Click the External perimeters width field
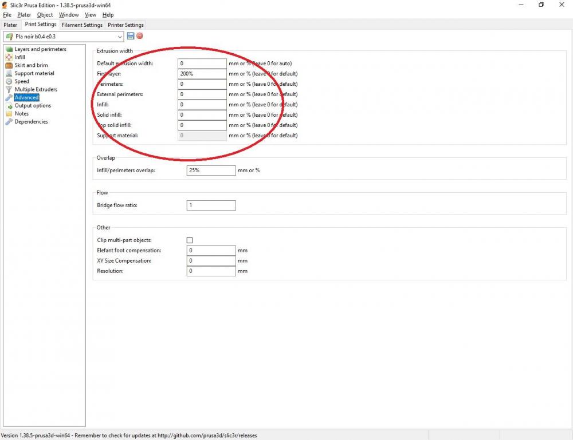 click(202, 94)
